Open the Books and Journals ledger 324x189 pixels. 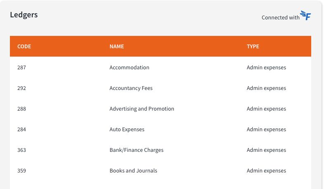click(x=133, y=170)
